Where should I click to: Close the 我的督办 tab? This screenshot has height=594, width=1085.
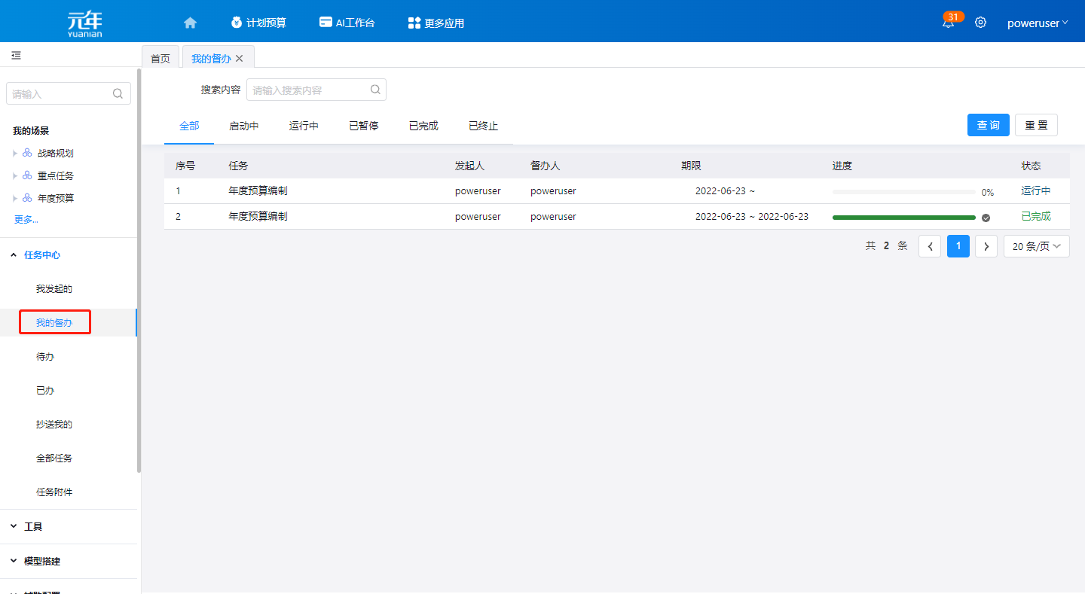240,59
